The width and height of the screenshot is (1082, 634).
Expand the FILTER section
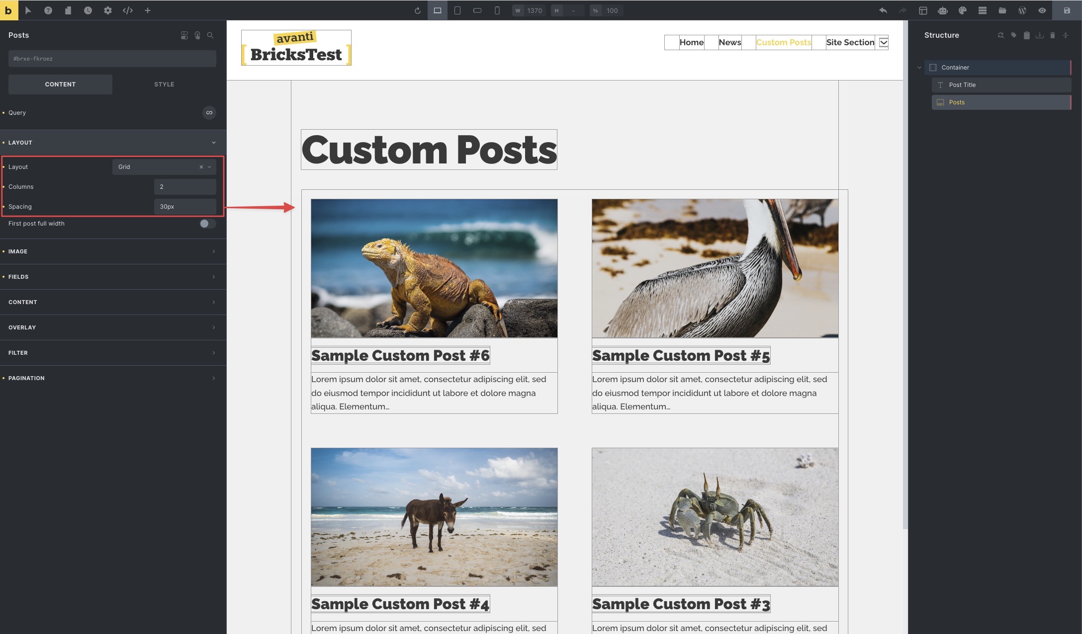113,353
